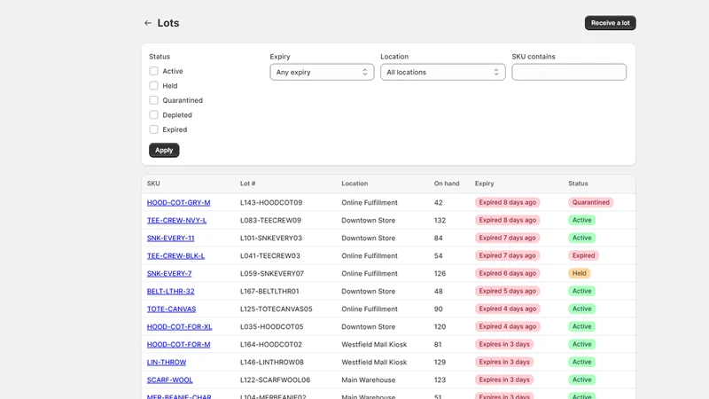The height and width of the screenshot is (399, 709).
Task: Open the HOOD-COT-FOR-M link
Action: coord(179,344)
